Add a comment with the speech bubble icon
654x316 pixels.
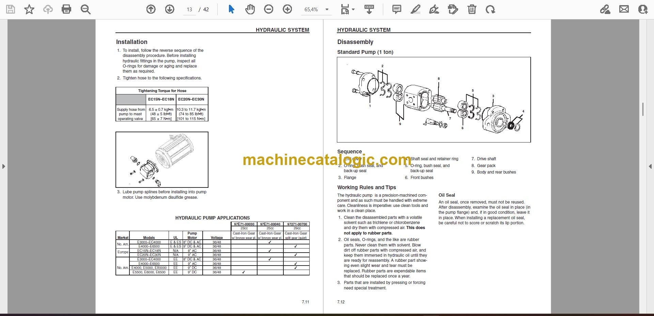(x=397, y=9)
